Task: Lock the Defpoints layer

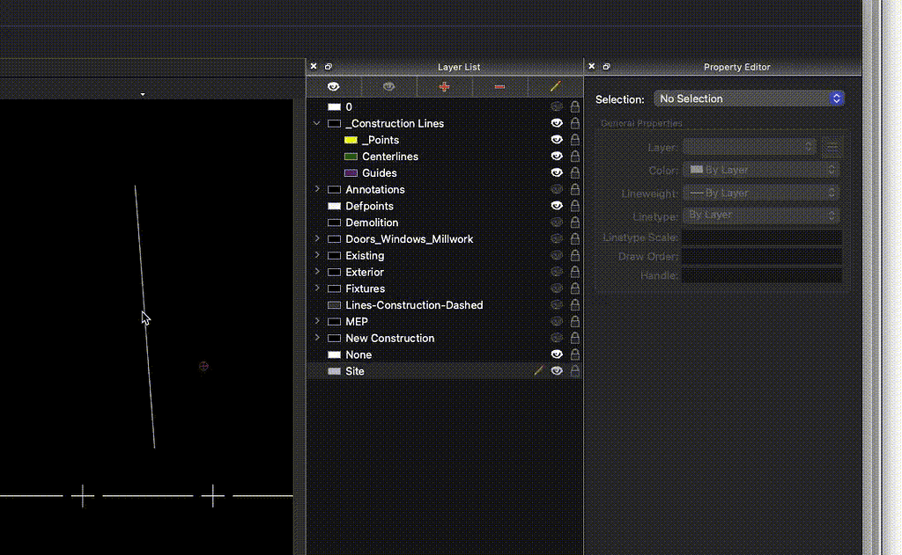Action: 574,206
